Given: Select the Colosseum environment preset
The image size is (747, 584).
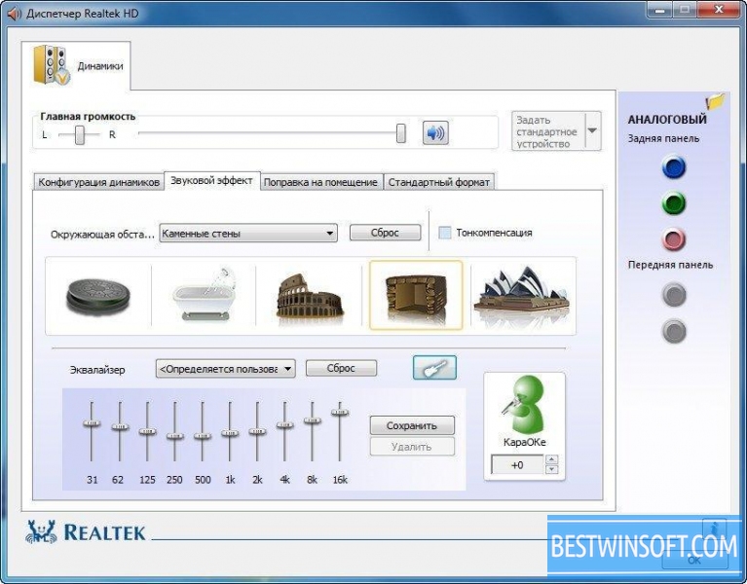Looking at the screenshot, I should [310, 297].
